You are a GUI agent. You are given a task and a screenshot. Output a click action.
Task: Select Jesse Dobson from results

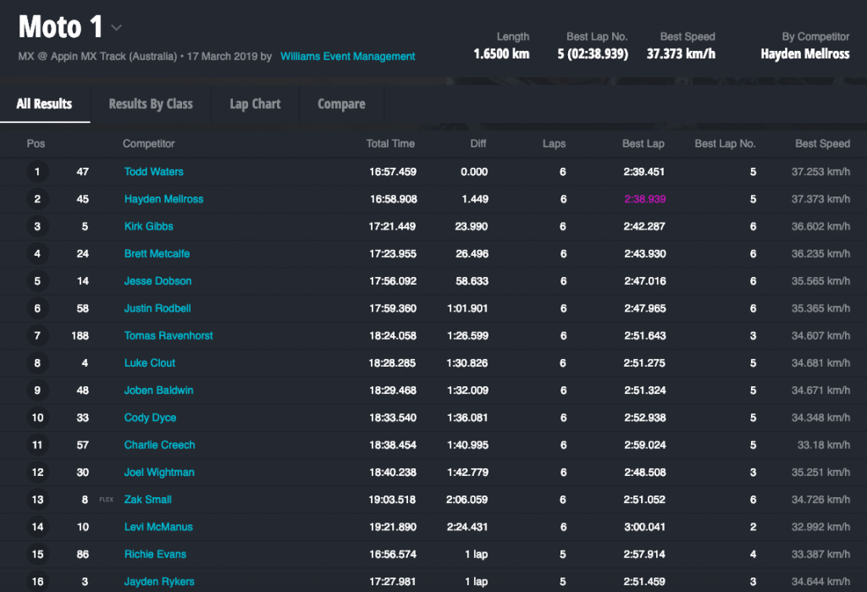coord(157,281)
